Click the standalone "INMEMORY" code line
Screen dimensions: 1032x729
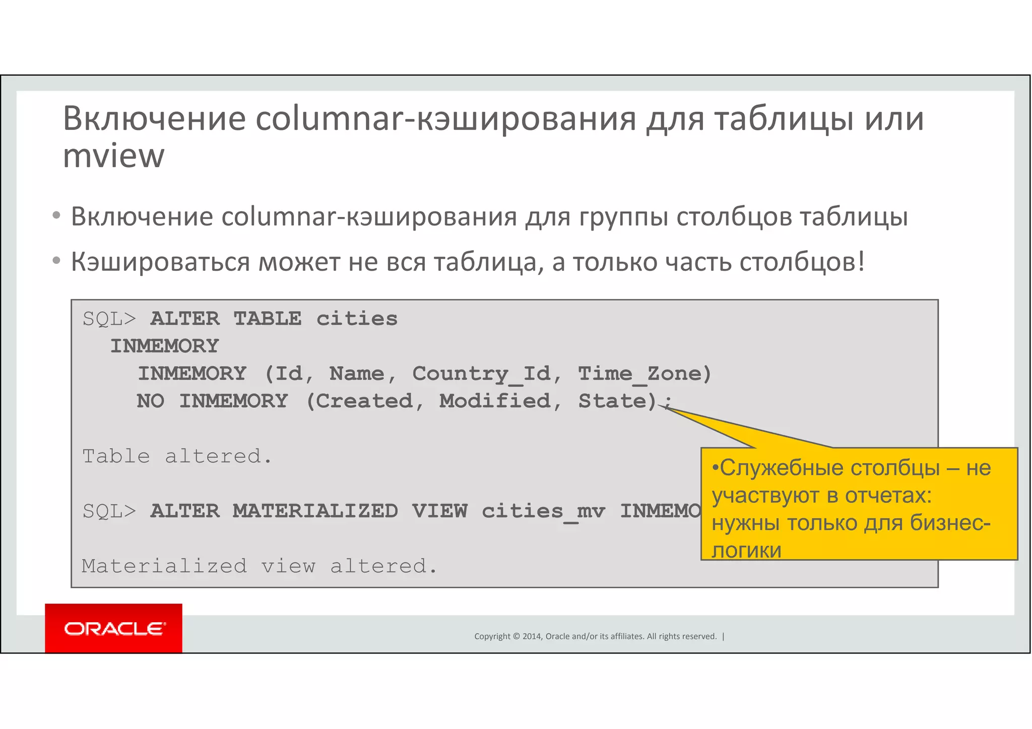164,346
